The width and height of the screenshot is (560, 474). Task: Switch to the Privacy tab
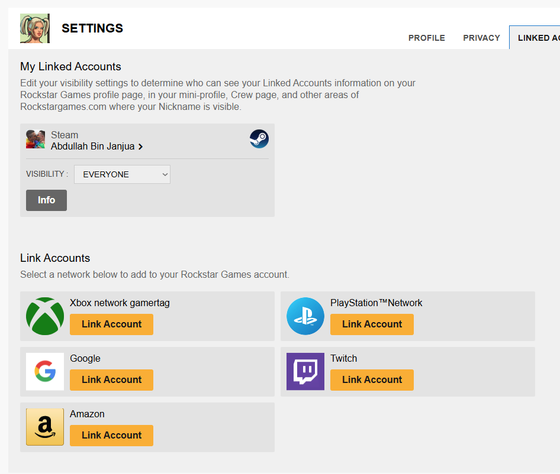click(x=481, y=38)
